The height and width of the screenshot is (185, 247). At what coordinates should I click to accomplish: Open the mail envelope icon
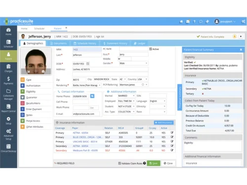(188, 22)
